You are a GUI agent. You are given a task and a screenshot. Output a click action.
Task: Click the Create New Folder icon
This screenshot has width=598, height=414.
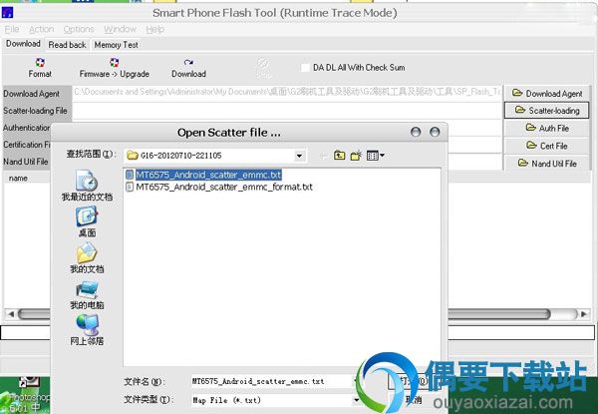point(356,156)
